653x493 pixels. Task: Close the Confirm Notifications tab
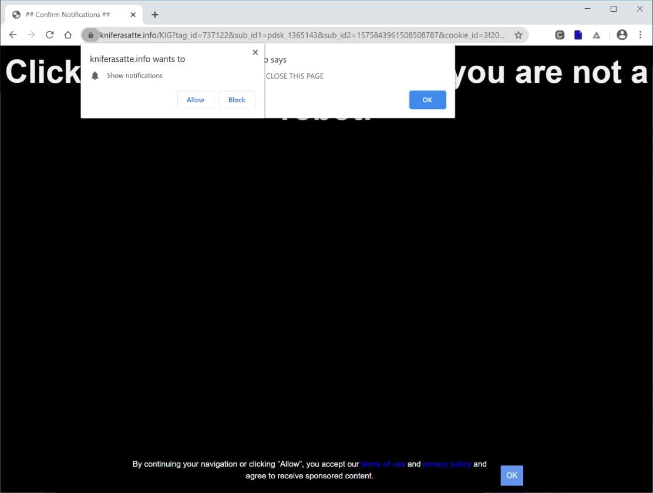tap(133, 15)
